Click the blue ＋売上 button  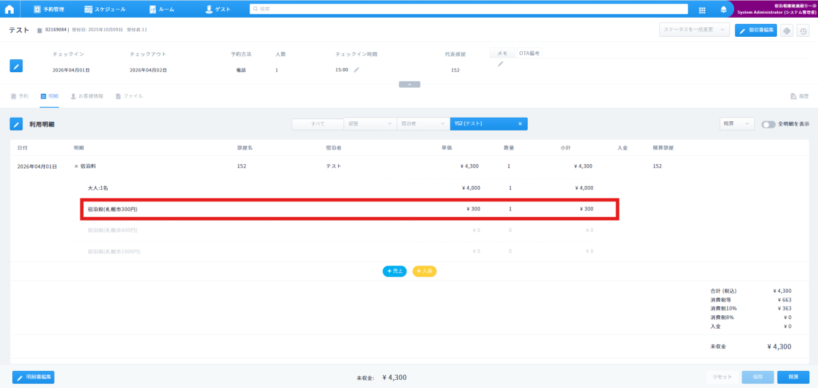395,271
